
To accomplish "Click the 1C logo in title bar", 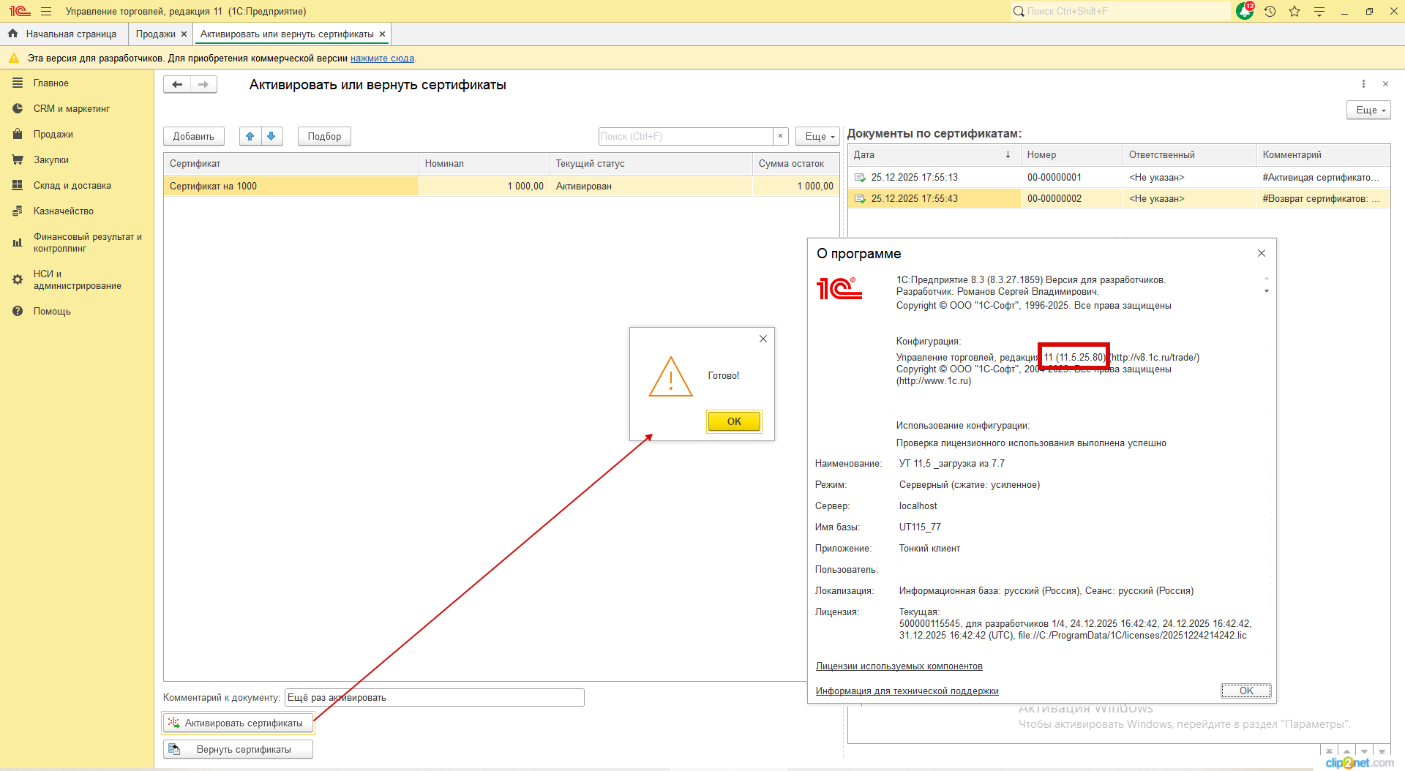I will [20, 11].
